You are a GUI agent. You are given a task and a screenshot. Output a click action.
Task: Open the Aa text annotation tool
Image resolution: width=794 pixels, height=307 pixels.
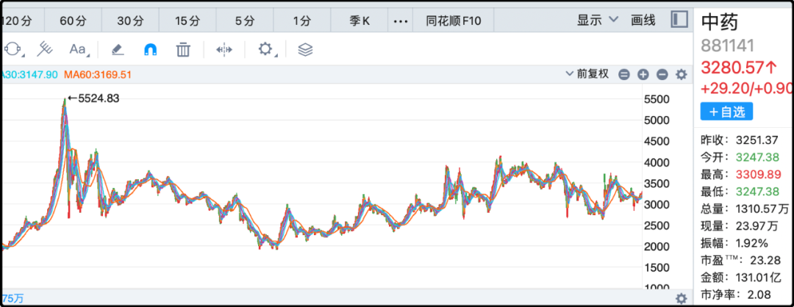pyautogui.click(x=77, y=50)
